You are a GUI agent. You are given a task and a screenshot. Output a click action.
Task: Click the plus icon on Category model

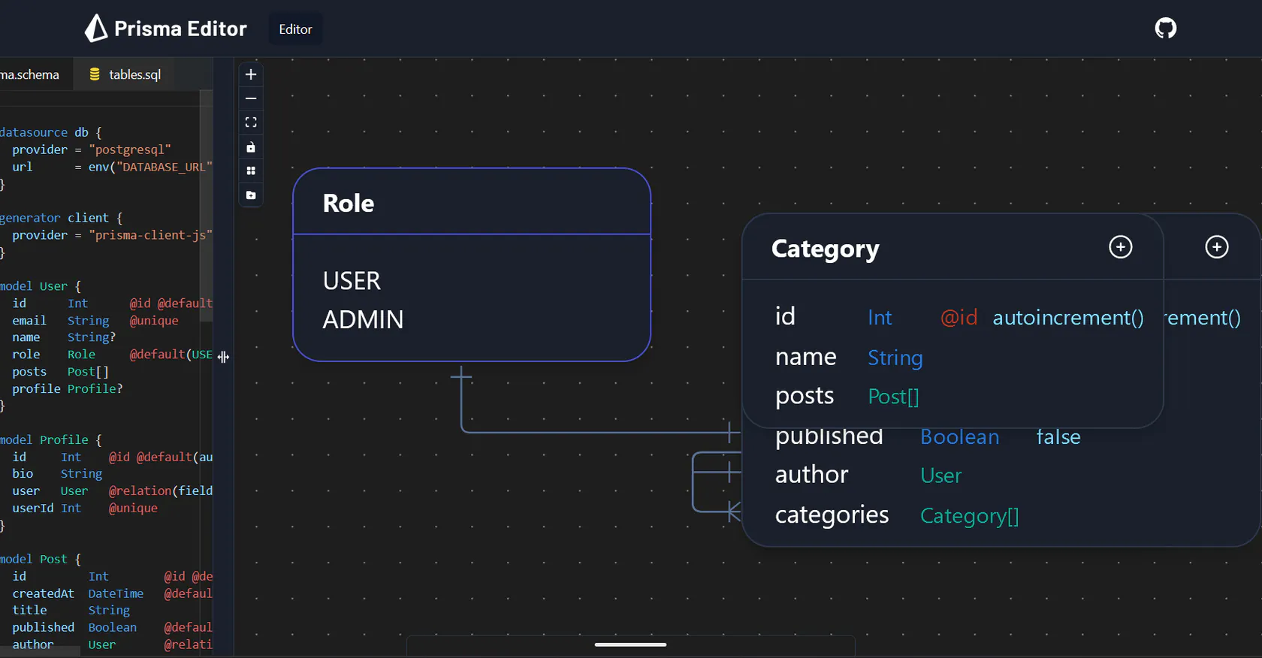1120,247
